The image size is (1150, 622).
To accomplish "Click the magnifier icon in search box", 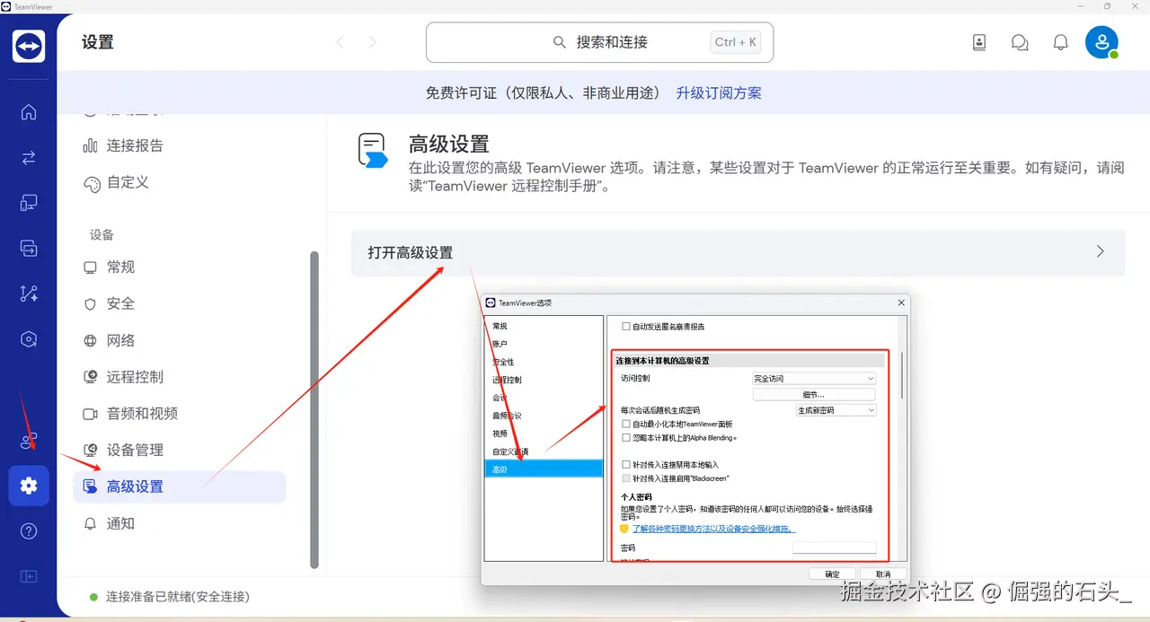I will [x=560, y=42].
